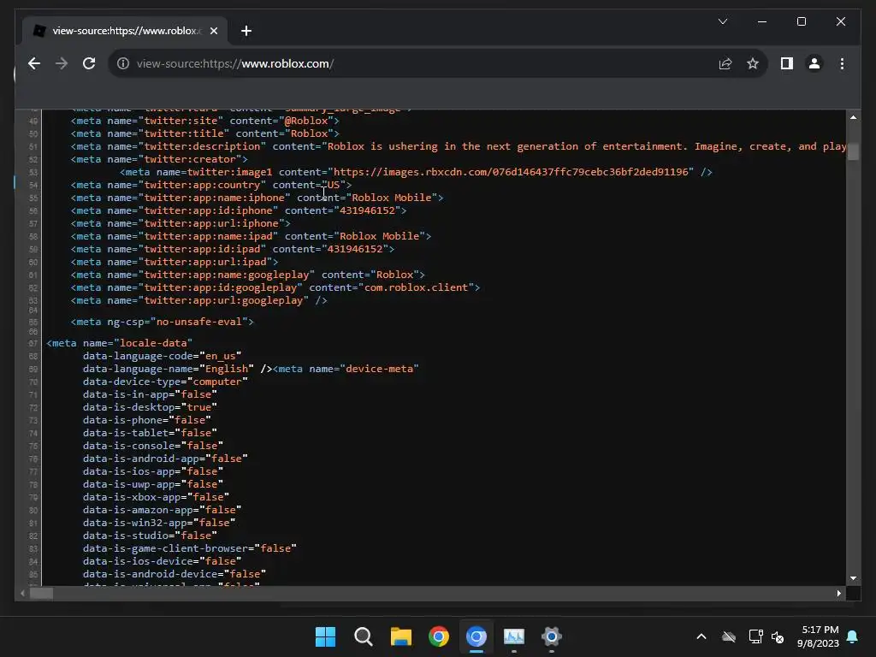
Task: Open Google Chrome from taskbar
Action: (x=439, y=636)
